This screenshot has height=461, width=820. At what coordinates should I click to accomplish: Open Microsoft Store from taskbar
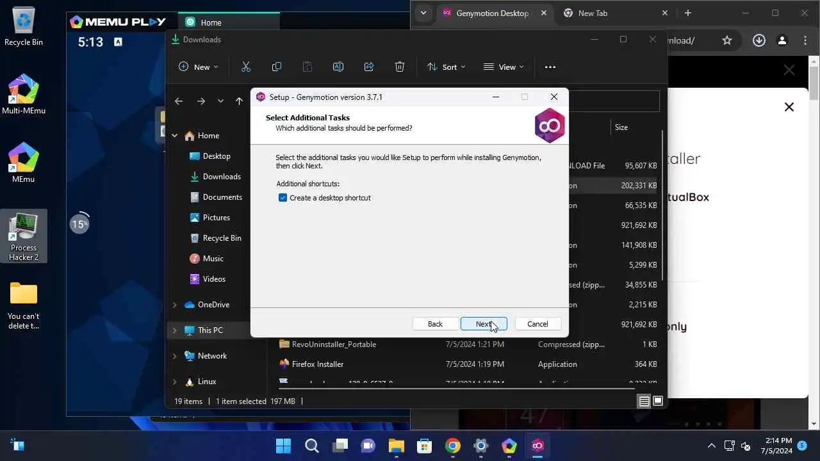(425, 446)
